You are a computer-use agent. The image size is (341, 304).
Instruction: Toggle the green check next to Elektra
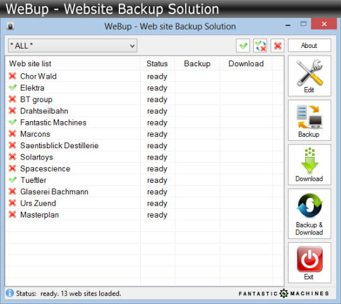pyautogui.click(x=13, y=88)
